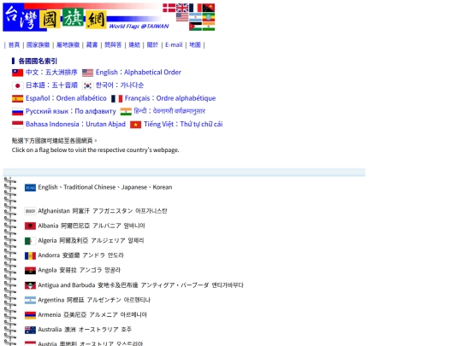This screenshot has height=346, width=462.
Task: Open 中文:五大洲排序 index link
Action: pyautogui.click(x=51, y=73)
